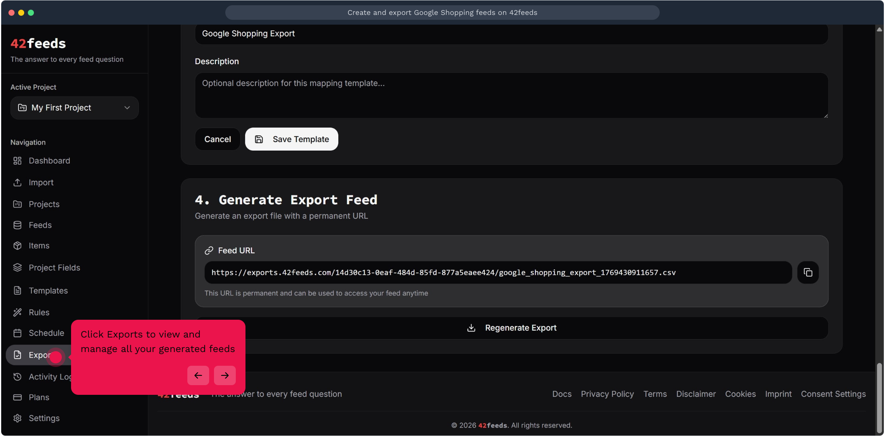The image size is (885, 436).
Task: Go to next tour step arrow
Action: tap(225, 375)
